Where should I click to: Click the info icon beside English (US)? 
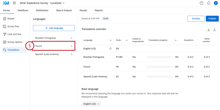[x=111, y=48]
